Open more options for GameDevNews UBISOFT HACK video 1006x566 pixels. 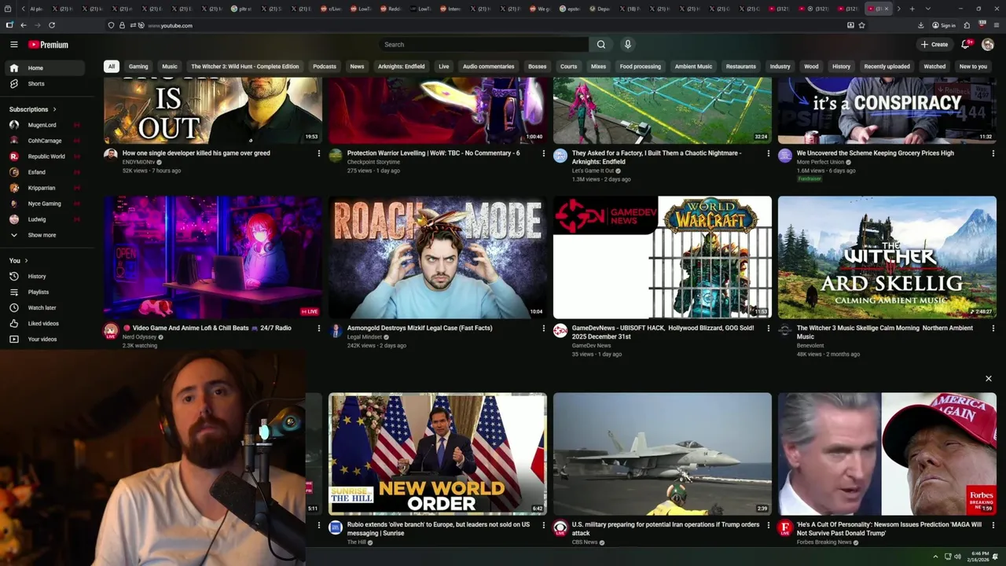(768, 328)
